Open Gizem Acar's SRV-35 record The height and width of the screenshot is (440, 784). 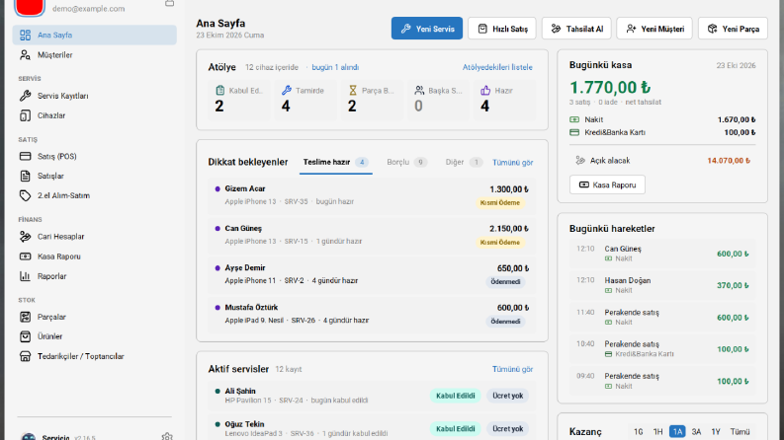tap(372, 195)
